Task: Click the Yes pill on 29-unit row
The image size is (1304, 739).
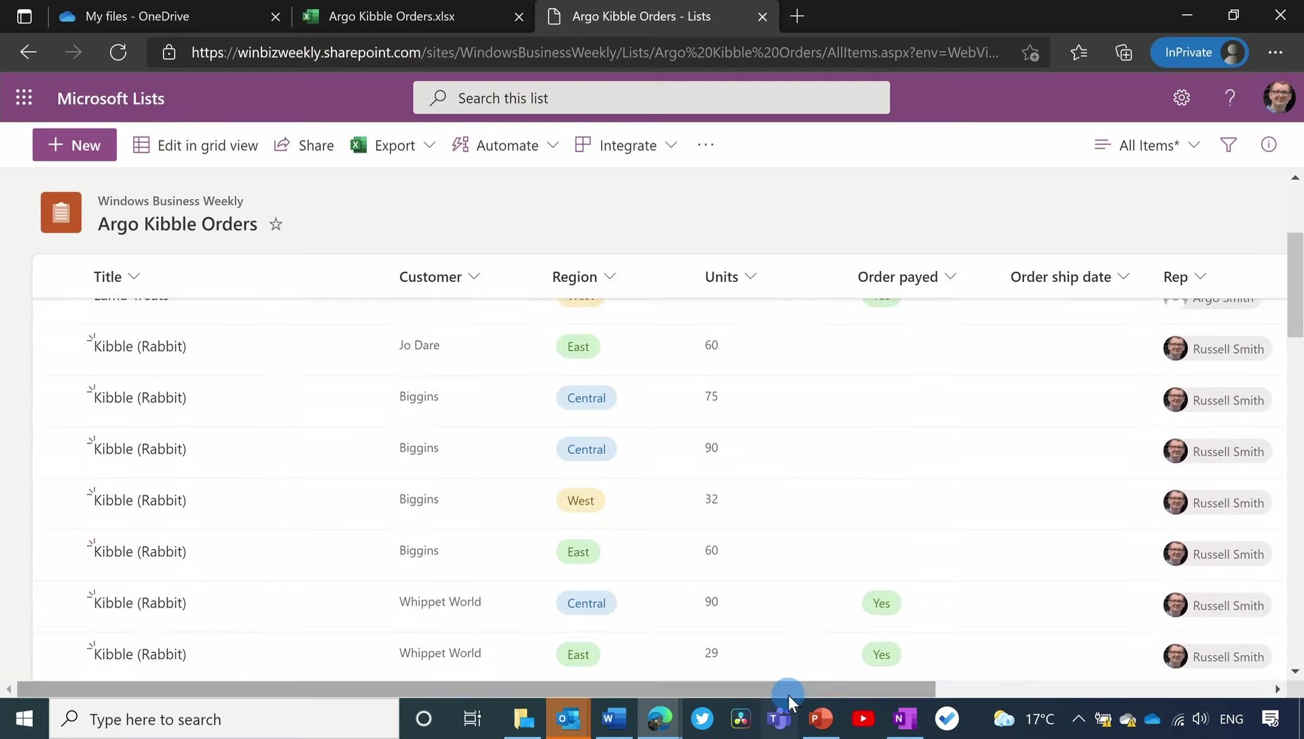Action: [x=882, y=655]
